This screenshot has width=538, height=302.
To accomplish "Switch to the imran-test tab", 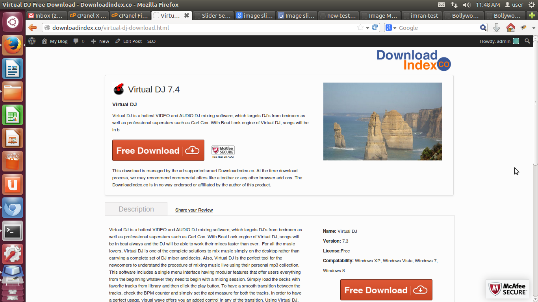I will 421,16.
